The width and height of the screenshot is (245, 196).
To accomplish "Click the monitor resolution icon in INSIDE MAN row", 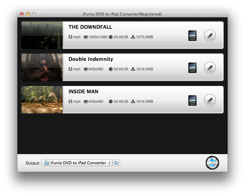I will [86, 102].
